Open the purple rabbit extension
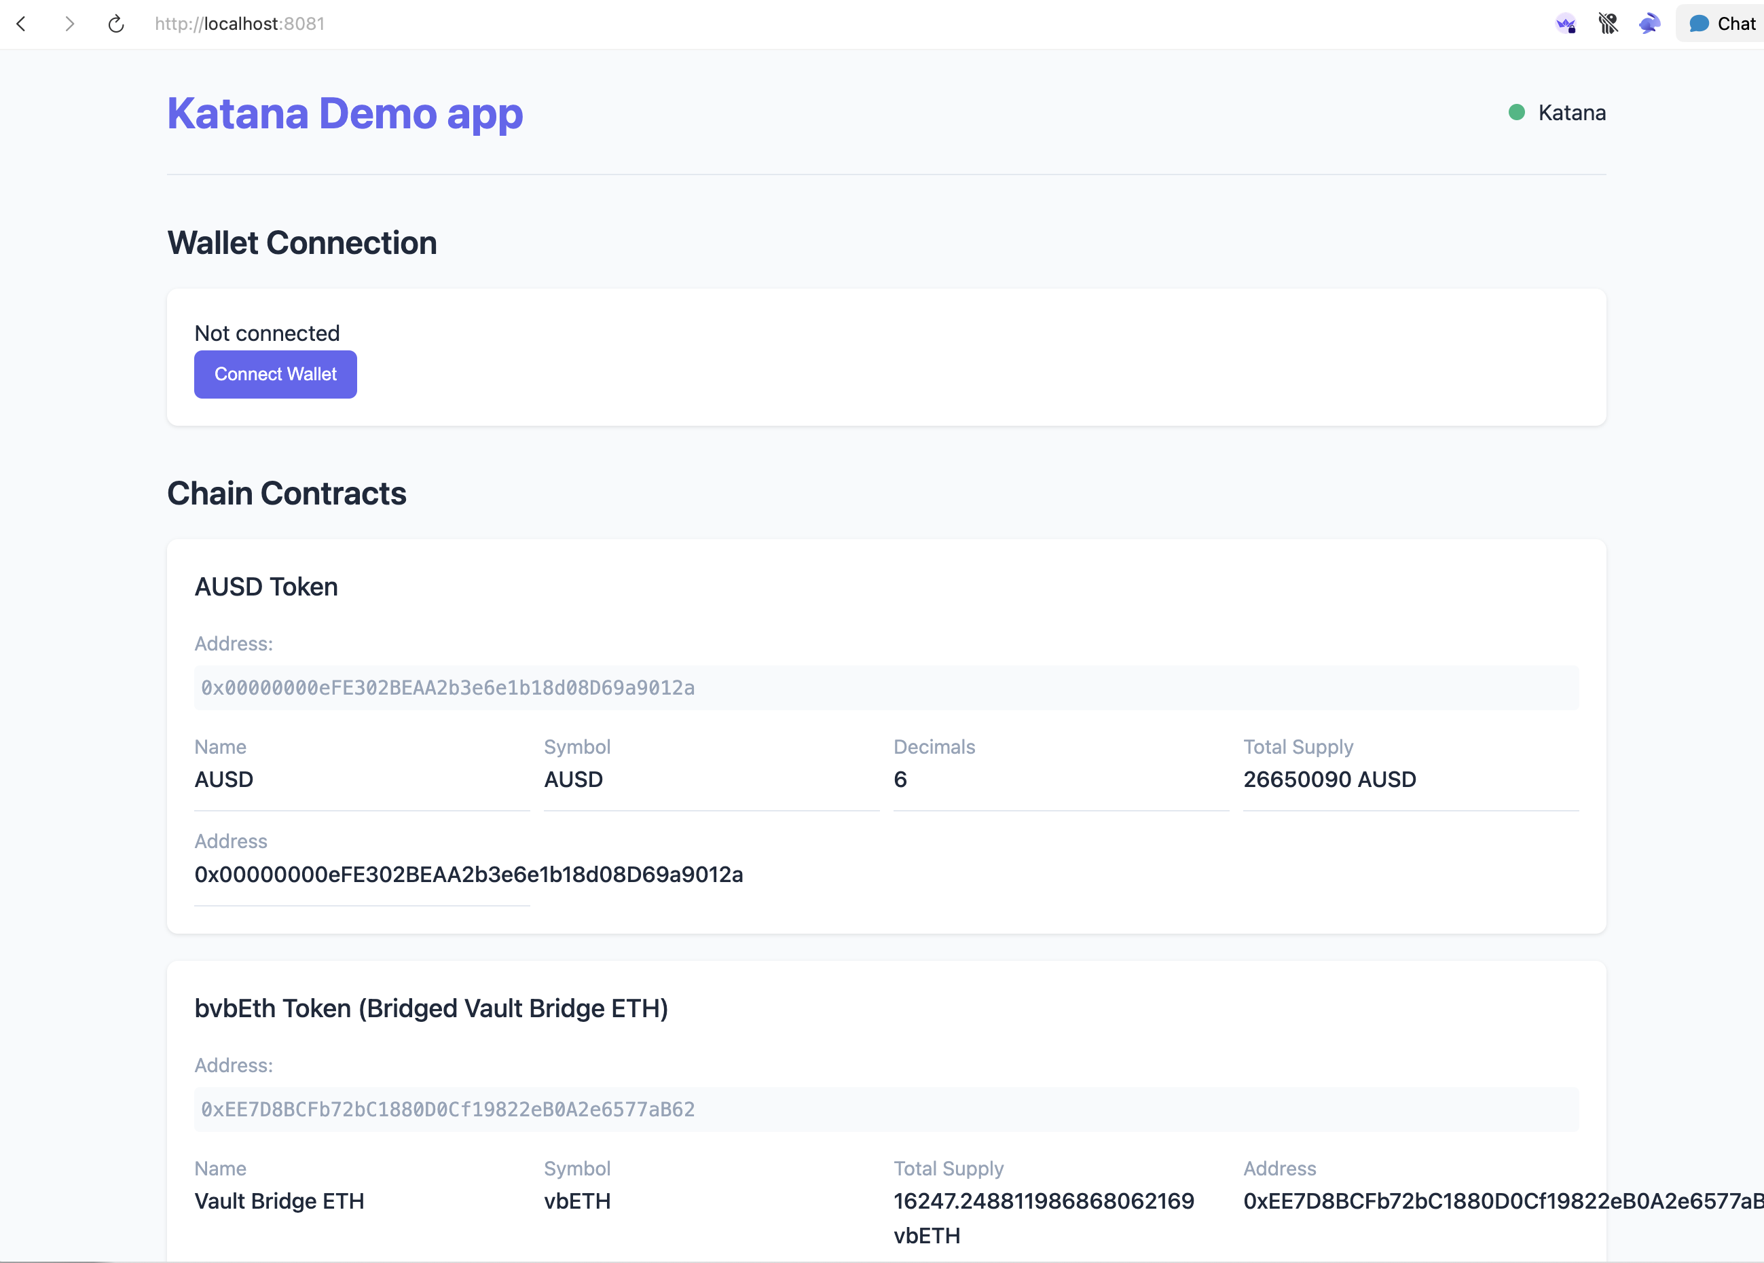 pos(1649,24)
